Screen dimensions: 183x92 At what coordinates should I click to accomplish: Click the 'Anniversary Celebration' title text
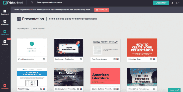(64, 59)
